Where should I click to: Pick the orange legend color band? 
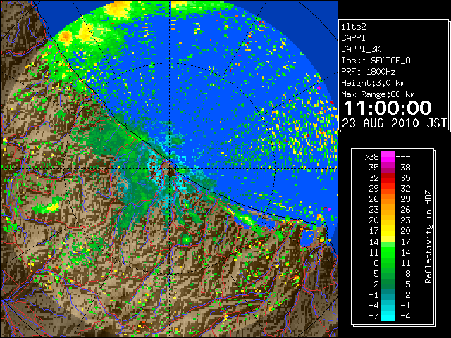pyautogui.click(x=388, y=199)
